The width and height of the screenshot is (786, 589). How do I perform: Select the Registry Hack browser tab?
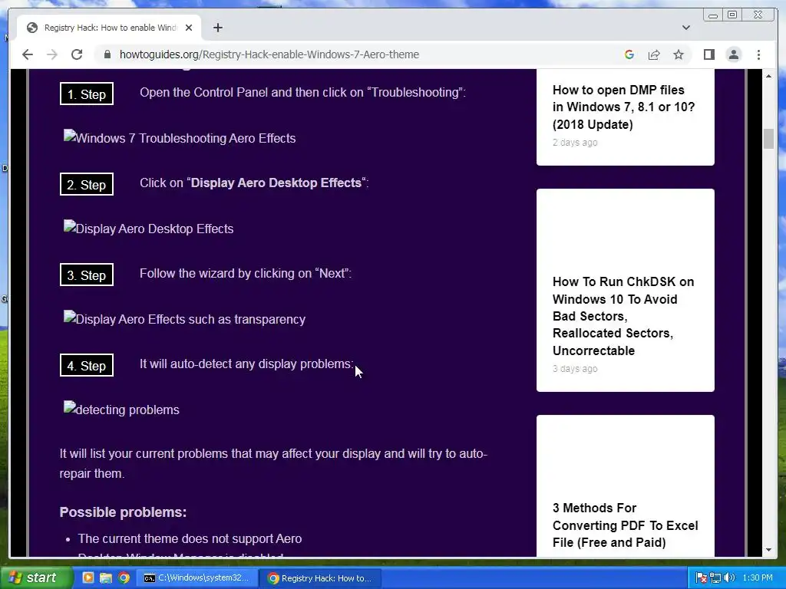[x=109, y=28]
